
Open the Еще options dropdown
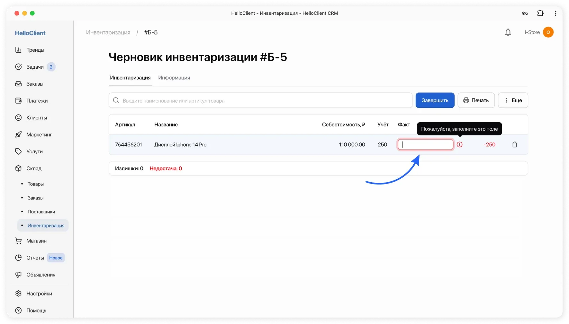pos(513,100)
